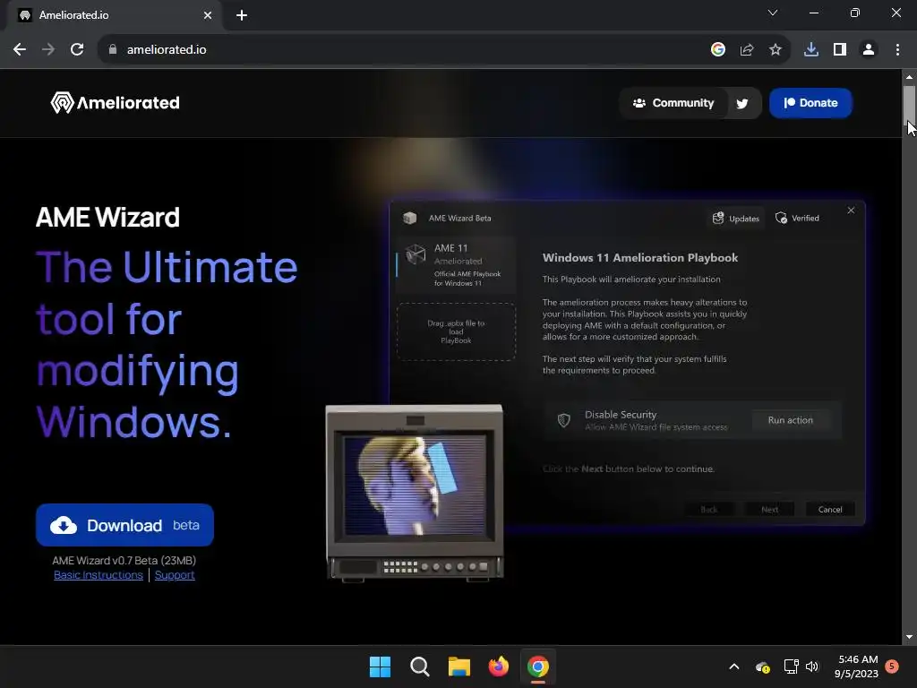Open a new tab with plus button

tap(242, 15)
